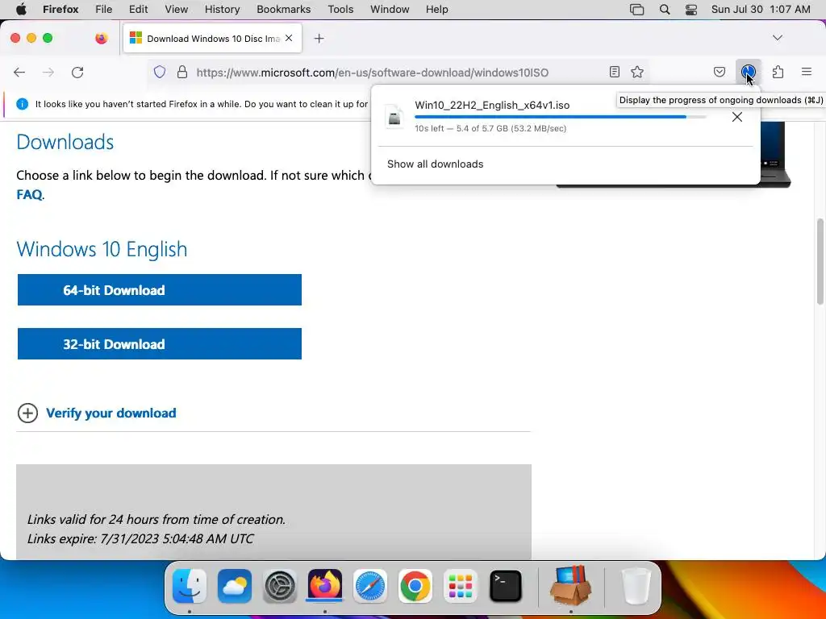Viewport: 826px width, 619px height.
Task: Open a new tab
Action: (319, 39)
